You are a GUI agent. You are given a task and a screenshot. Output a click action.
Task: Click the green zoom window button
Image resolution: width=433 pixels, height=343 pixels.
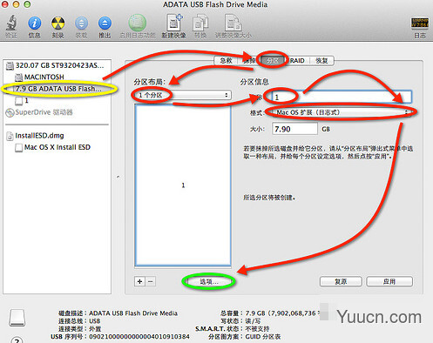(x=27, y=4)
